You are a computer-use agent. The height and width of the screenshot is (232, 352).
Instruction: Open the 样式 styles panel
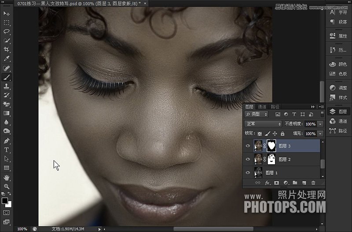338,97
